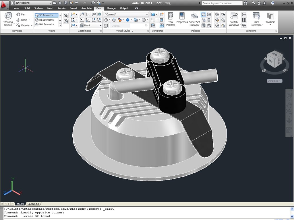Switch to the Render ribbon tab
This screenshot has width=294, height=220.
pos(62,8)
